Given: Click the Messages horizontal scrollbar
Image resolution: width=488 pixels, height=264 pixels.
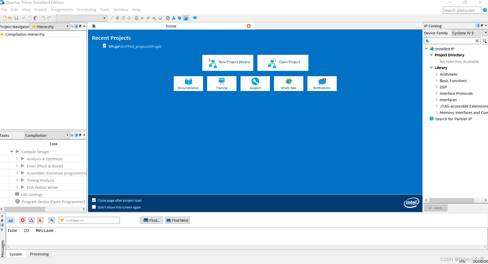Looking at the screenshot, I should pos(247,247).
